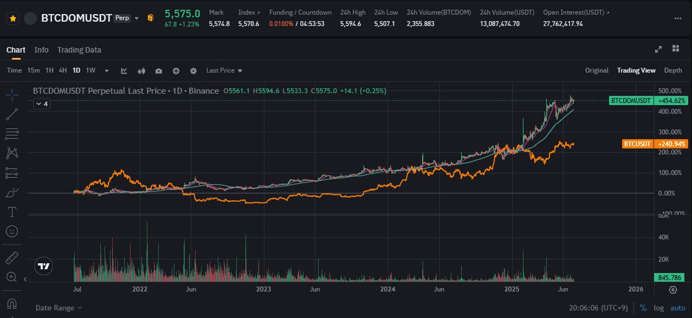Open the chart layout widgets icon
The image size is (692, 318).
click(676, 49)
